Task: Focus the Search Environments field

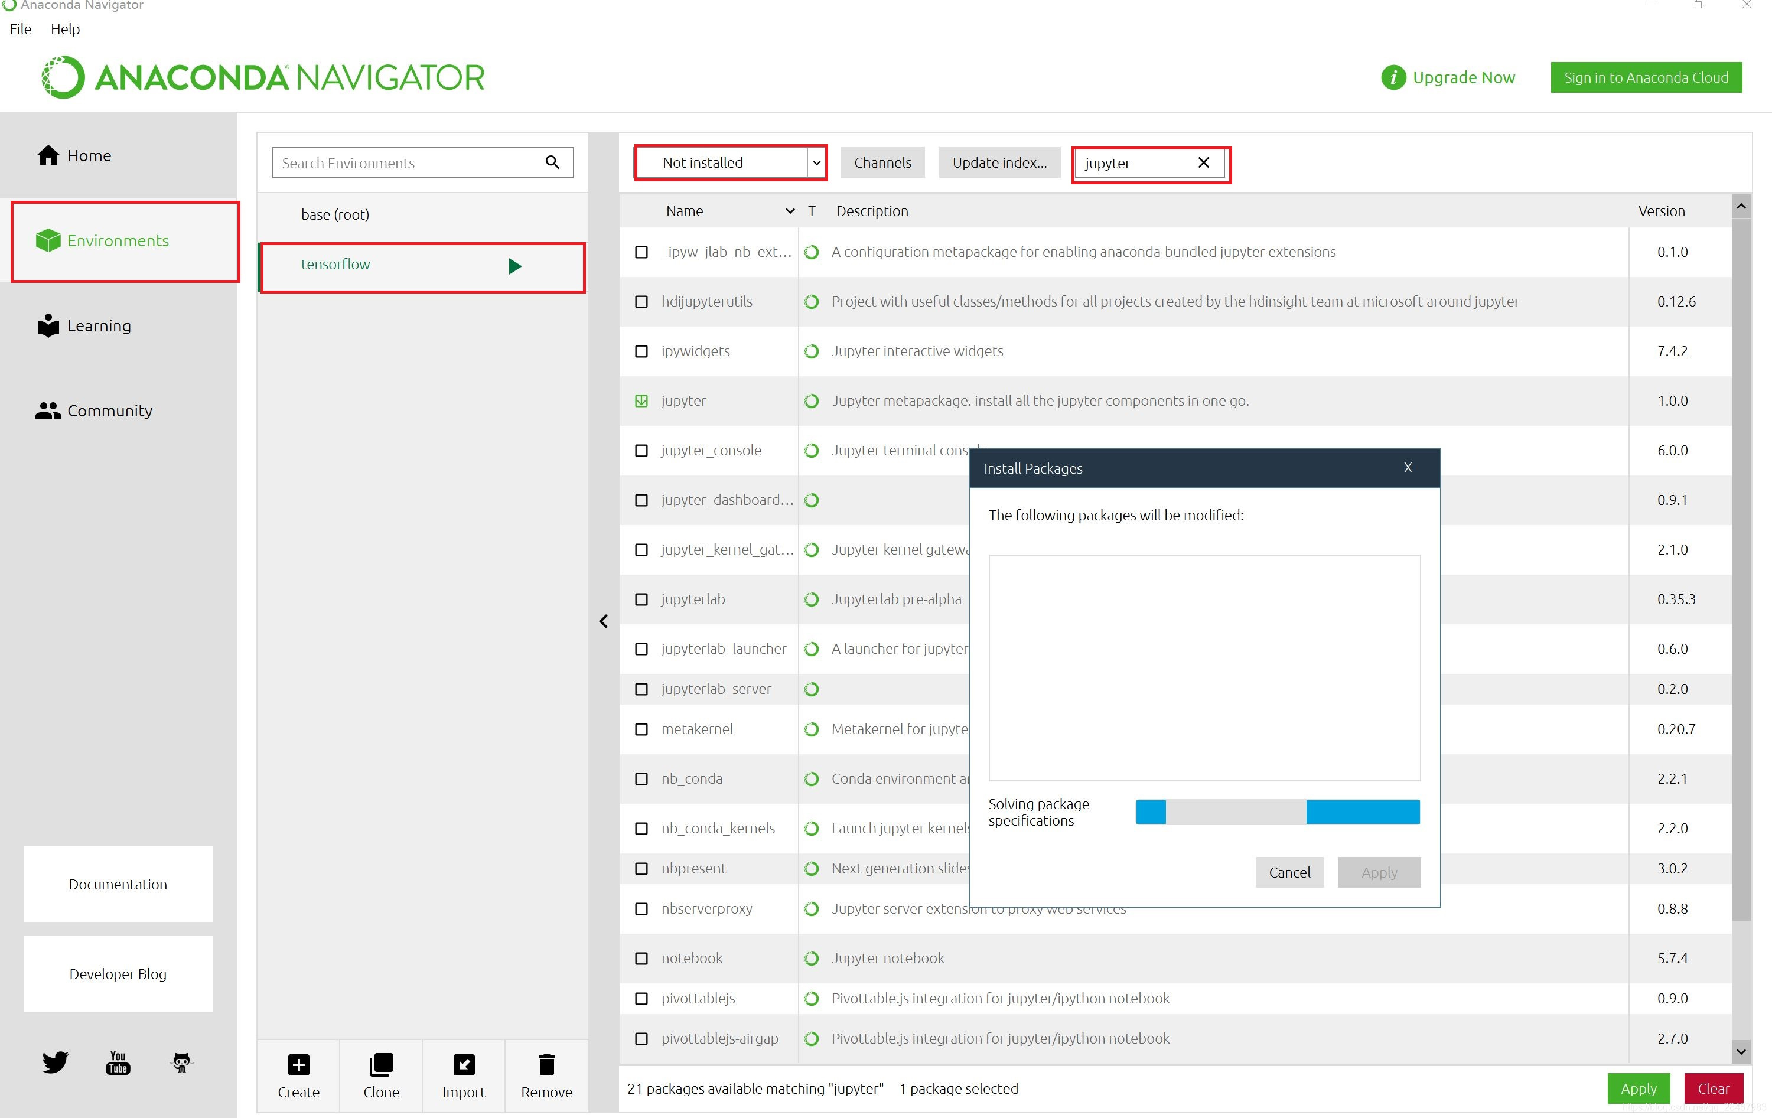Action: (422, 162)
